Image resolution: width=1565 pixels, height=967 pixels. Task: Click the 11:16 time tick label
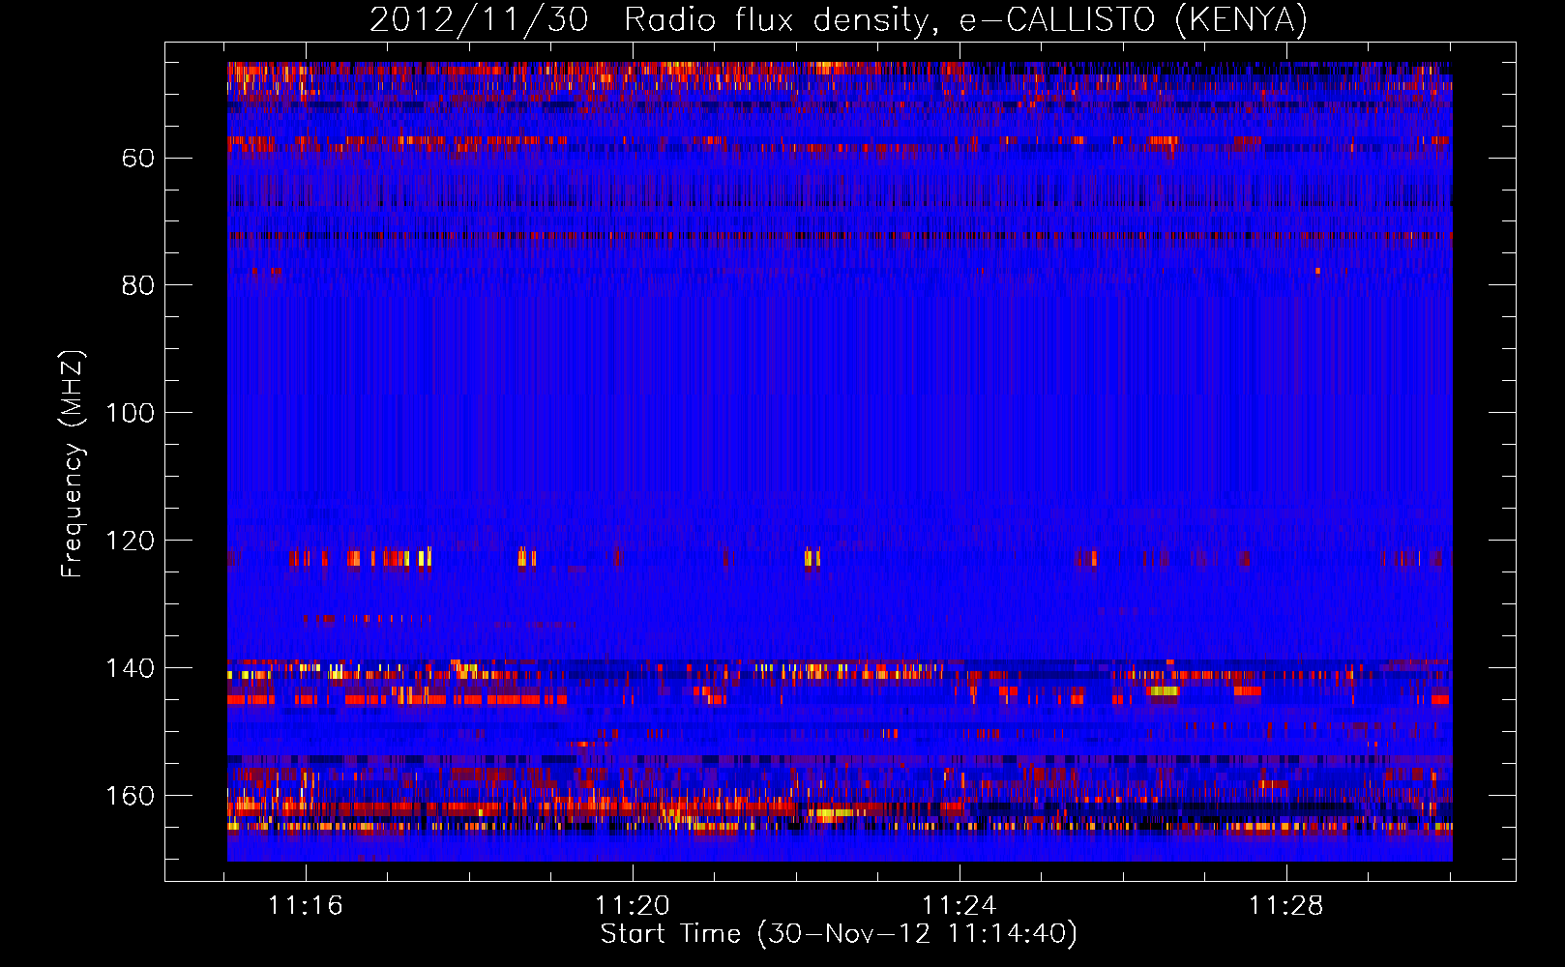[306, 906]
